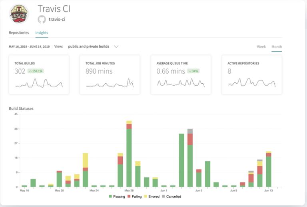
Task: Switch to the Repositories tab
Action: 19,33
